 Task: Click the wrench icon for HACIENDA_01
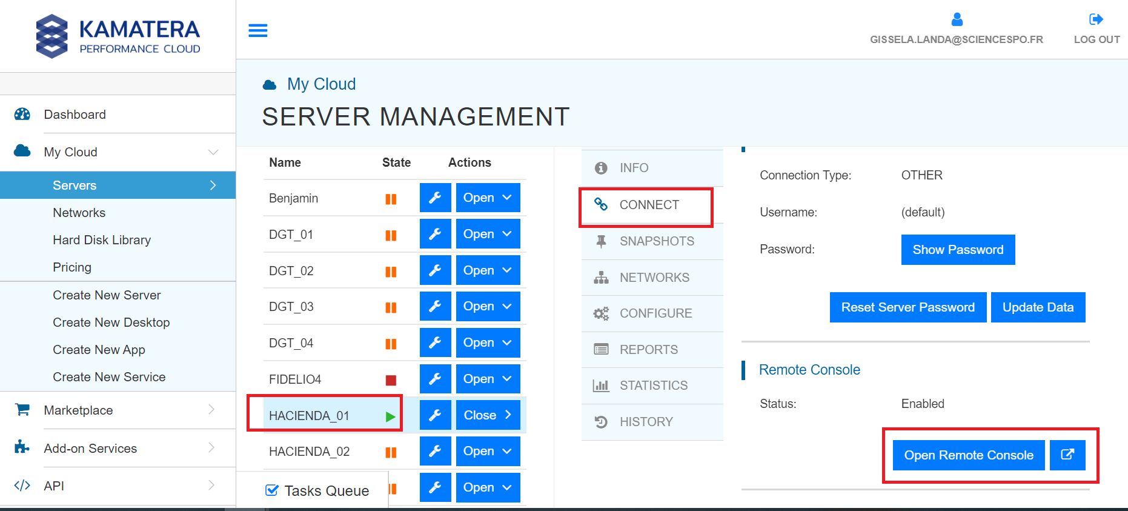coord(436,415)
